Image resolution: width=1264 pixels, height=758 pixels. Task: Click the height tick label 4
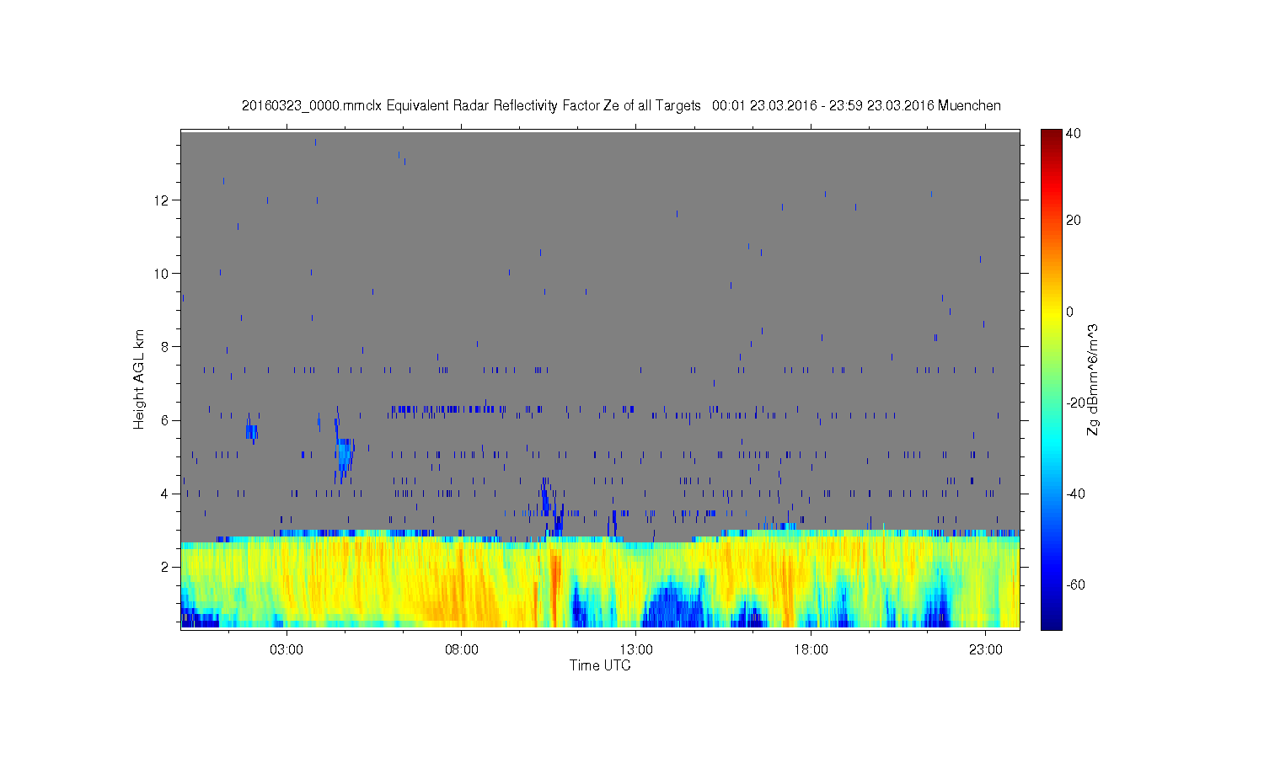(x=164, y=494)
